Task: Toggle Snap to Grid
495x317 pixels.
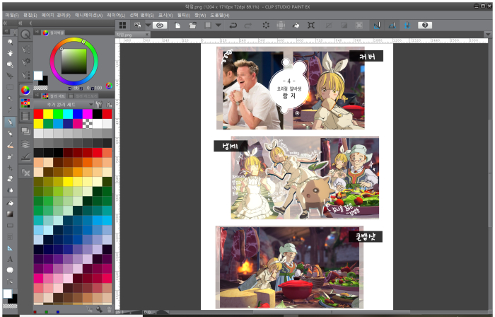Action: (x=407, y=25)
